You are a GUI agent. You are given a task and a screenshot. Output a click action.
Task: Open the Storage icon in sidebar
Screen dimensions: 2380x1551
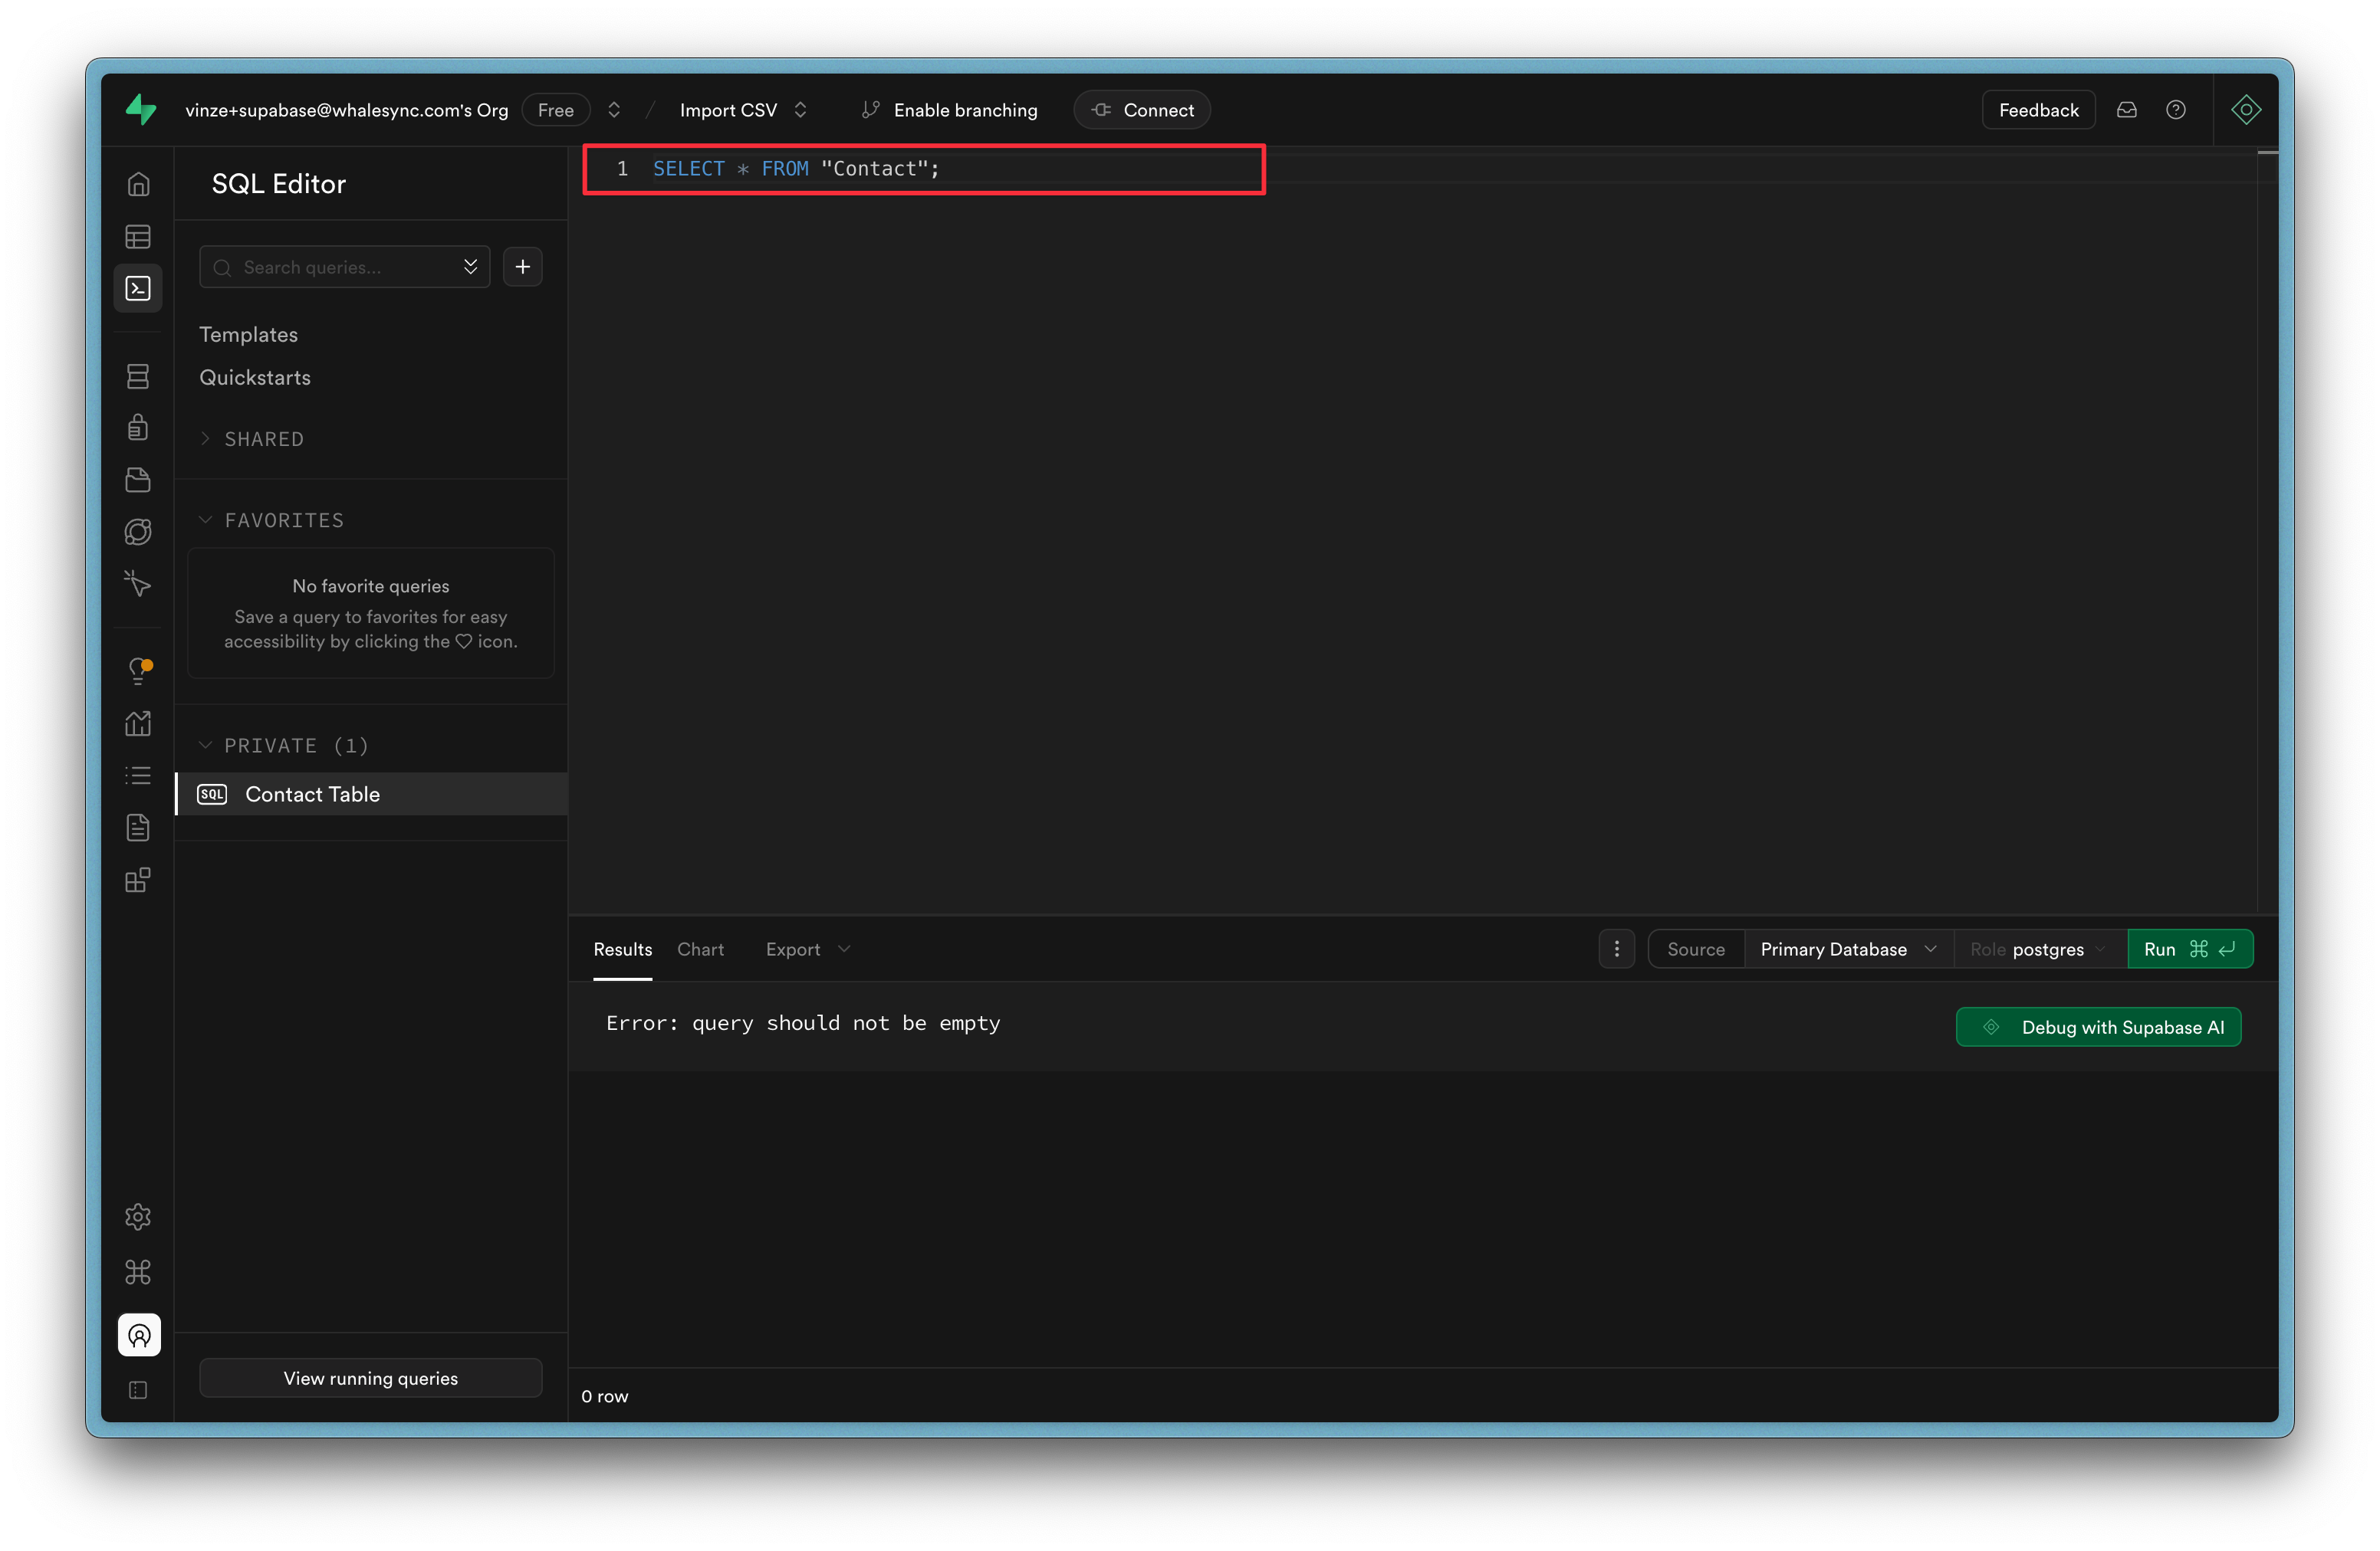pyautogui.click(x=138, y=480)
